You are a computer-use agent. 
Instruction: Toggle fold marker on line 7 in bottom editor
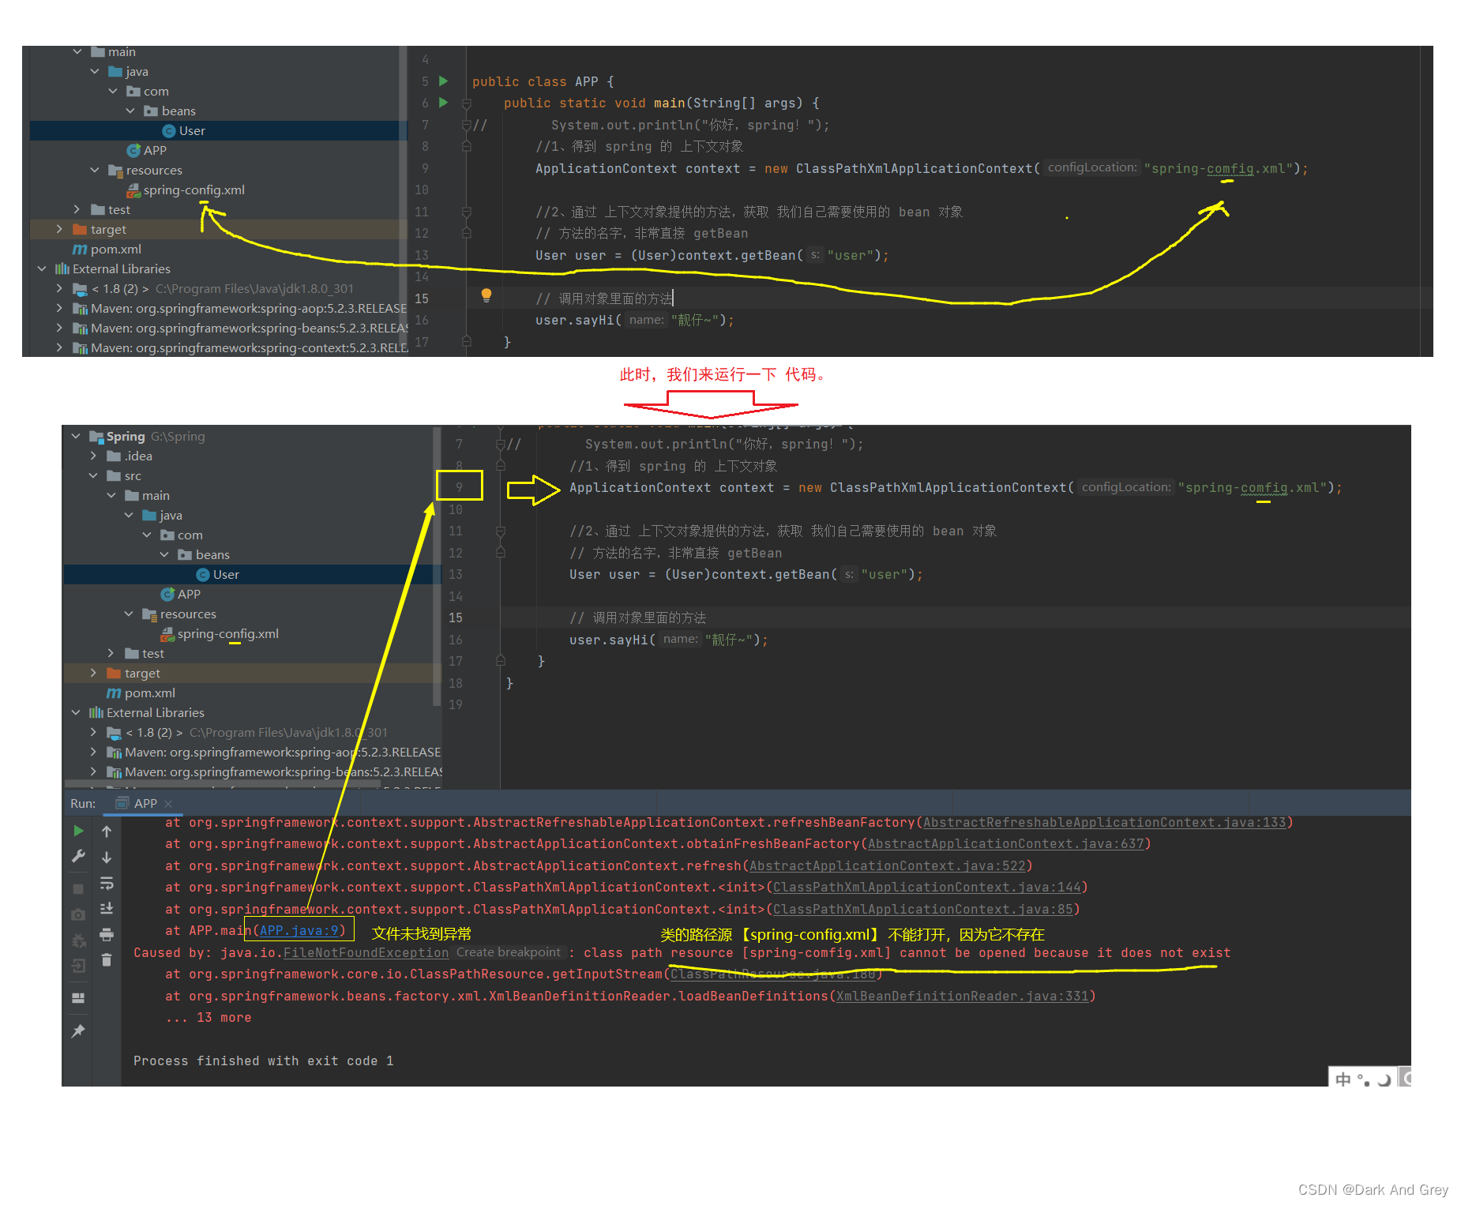click(x=501, y=445)
